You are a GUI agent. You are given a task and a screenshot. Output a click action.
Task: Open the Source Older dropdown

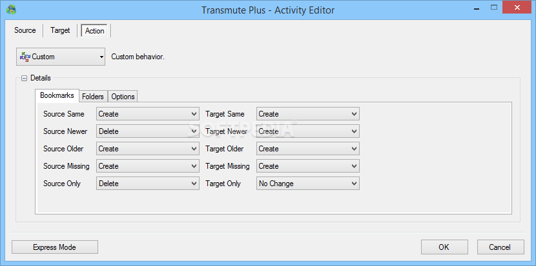[148, 149]
